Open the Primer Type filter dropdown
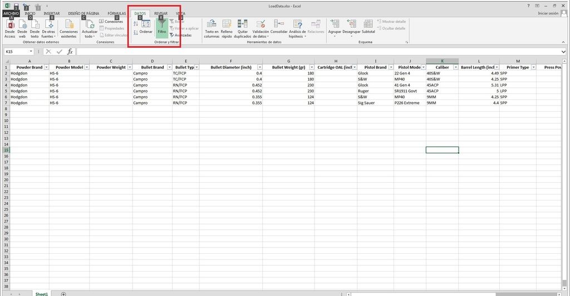Viewport: 570px width, 296px height. click(x=533, y=67)
